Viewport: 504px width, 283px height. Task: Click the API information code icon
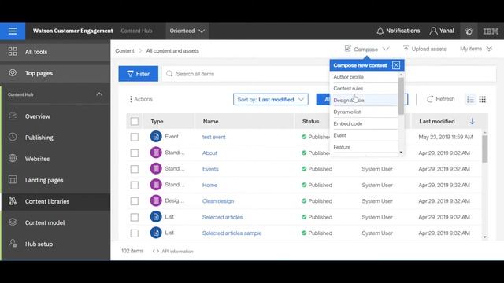coord(156,252)
